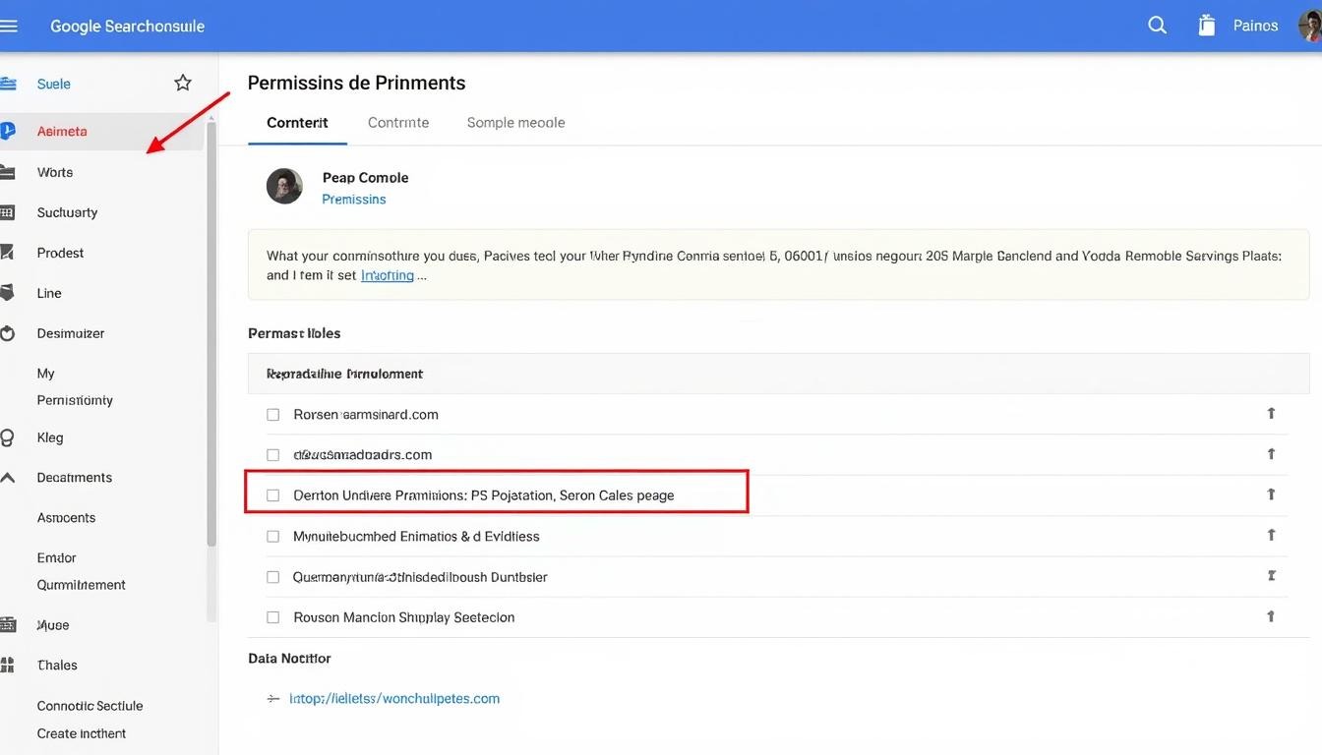This screenshot has height=755, width=1322.
Task: Collapse the Decatments section chevron
Action: tap(9, 477)
